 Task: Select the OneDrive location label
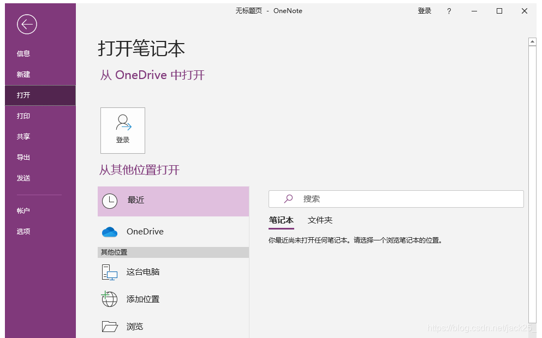pos(145,232)
